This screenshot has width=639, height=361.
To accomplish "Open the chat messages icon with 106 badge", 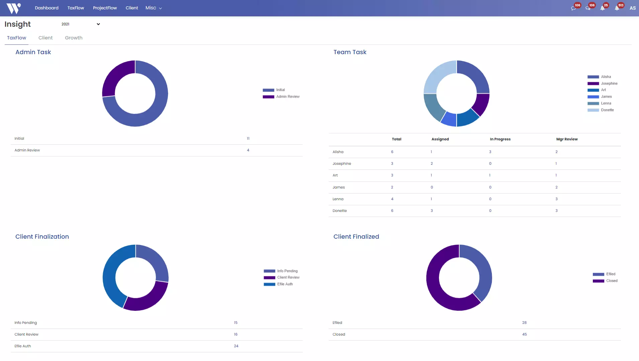I will click(x=574, y=7).
